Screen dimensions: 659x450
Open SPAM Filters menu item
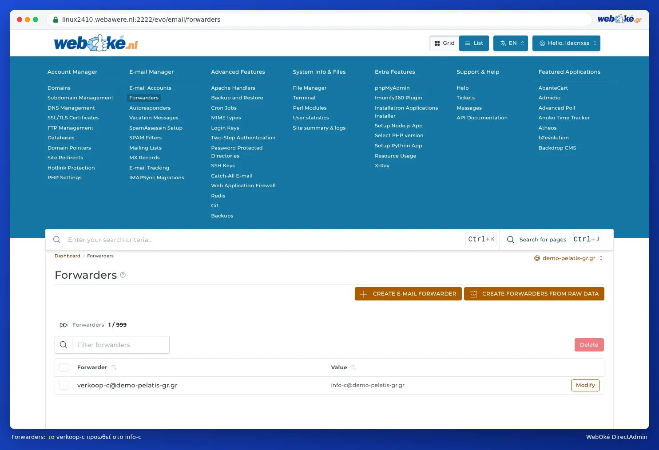click(x=145, y=138)
